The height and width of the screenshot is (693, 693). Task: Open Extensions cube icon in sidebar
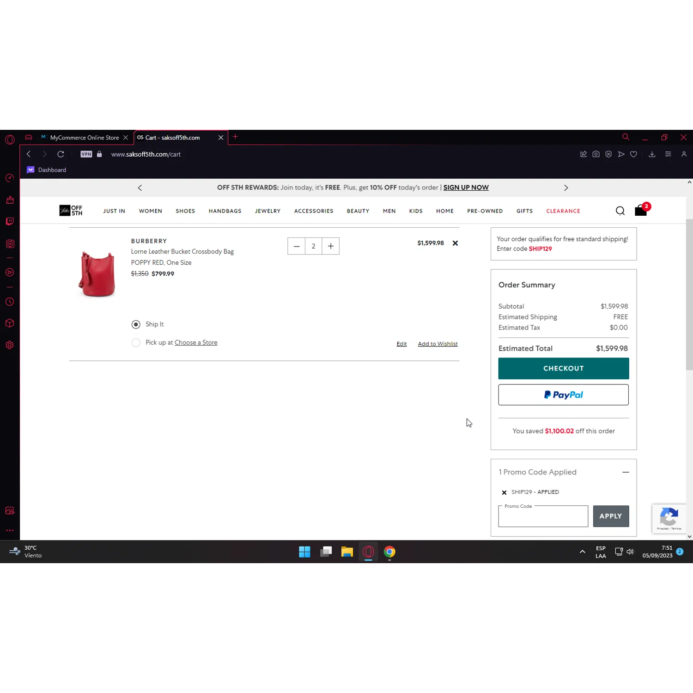[10, 323]
